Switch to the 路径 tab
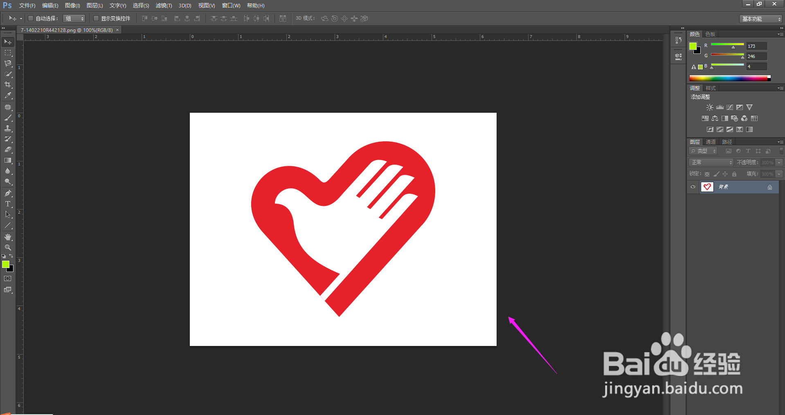The width and height of the screenshot is (785, 415). click(727, 142)
